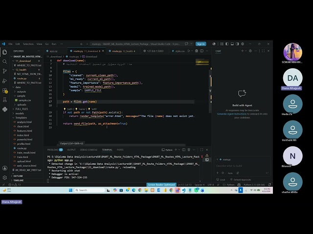Go forward with the navigation arrow
Viewport: 313px width, 234px height.
click(x=87, y=44)
